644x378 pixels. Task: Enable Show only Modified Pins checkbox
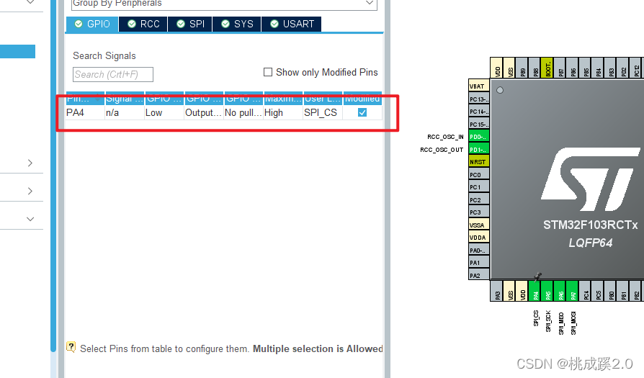pos(268,72)
